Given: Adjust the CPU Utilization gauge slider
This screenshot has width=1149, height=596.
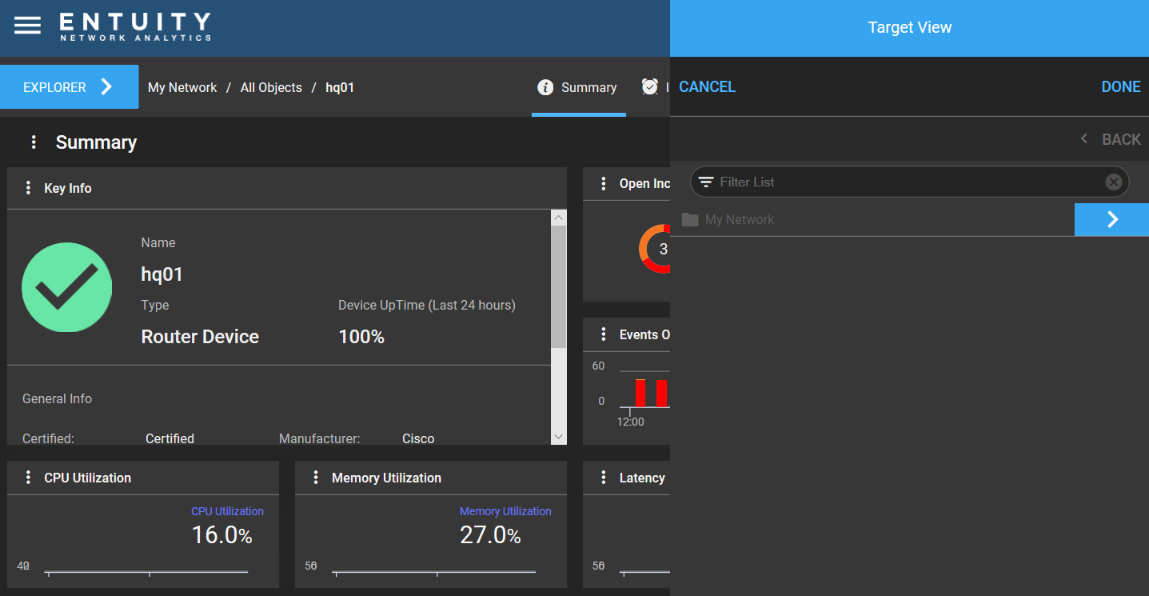Looking at the screenshot, I should coord(147,571).
